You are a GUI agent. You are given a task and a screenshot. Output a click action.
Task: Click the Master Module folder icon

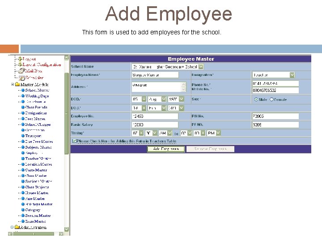[x=17, y=84]
